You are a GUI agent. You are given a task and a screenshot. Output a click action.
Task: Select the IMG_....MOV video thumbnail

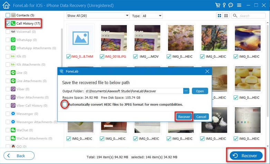147,38
